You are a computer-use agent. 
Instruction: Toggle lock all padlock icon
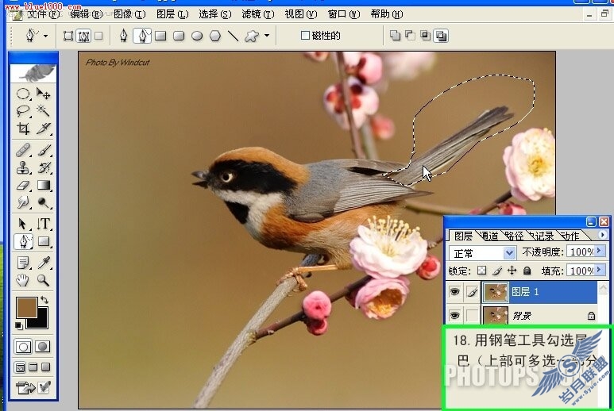[527, 271]
